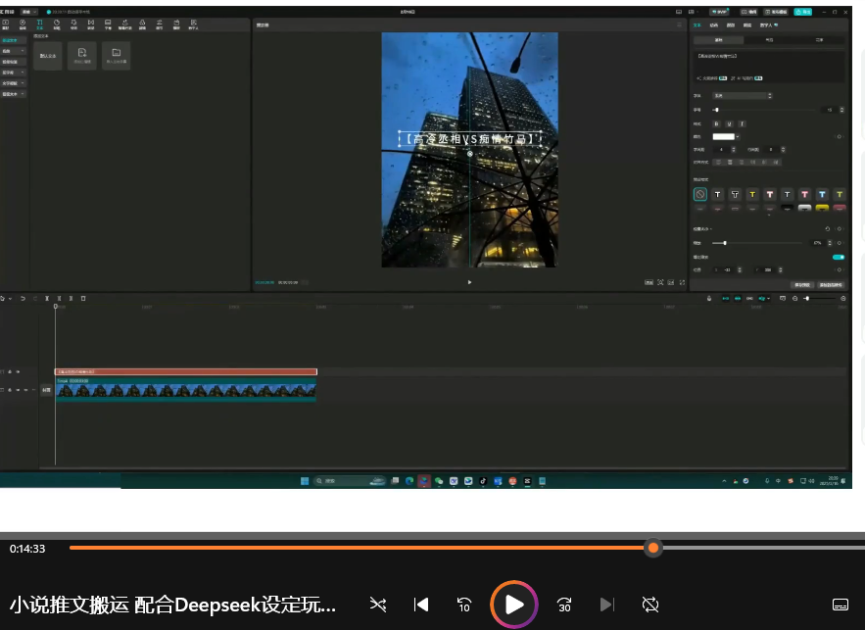Choose the yellow T preset text style
This screenshot has height=630, width=865.
click(752, 195)
